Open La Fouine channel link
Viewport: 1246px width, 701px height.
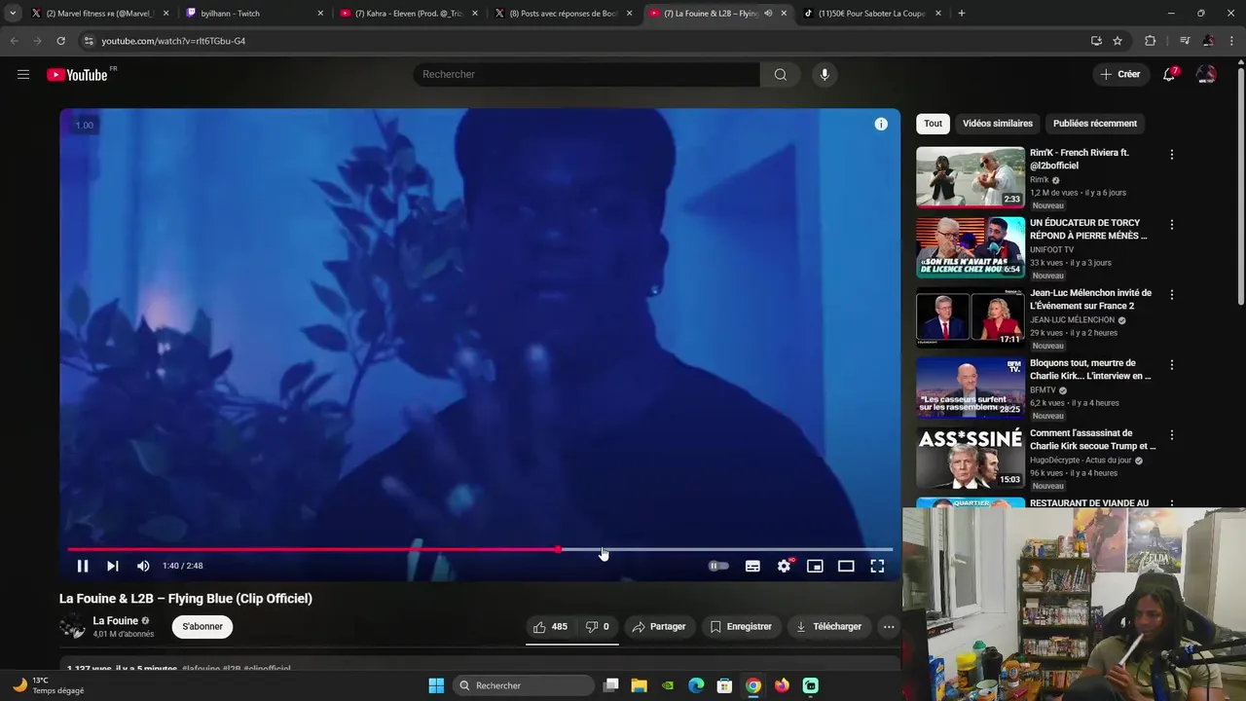coord(116,621)
